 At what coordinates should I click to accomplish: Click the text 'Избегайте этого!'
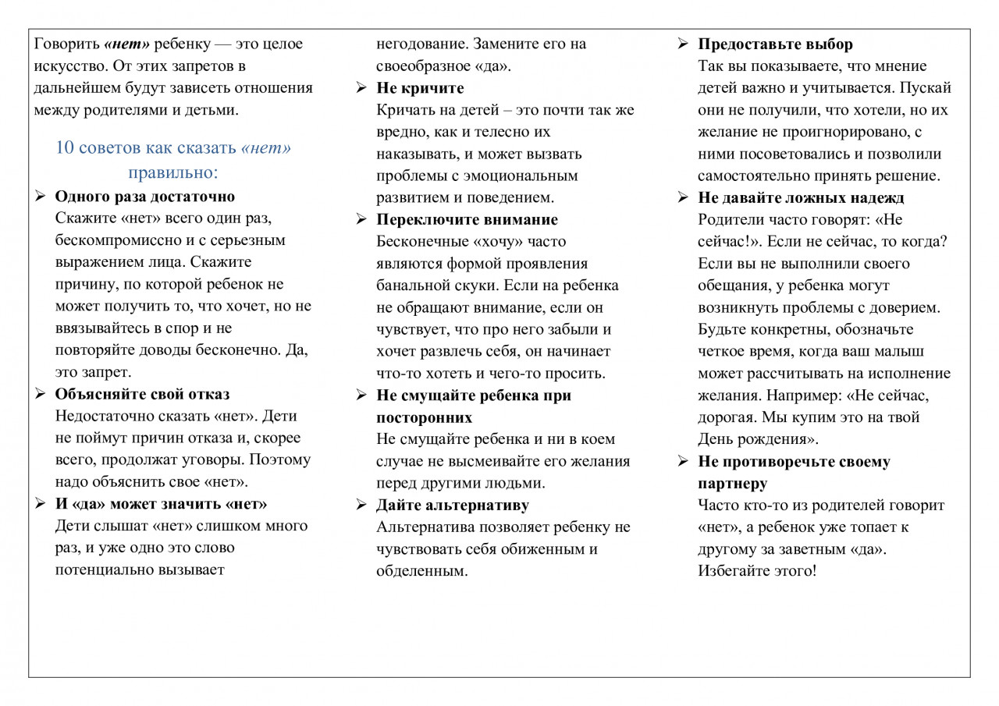pyautogui.click(x=757, y=570)
